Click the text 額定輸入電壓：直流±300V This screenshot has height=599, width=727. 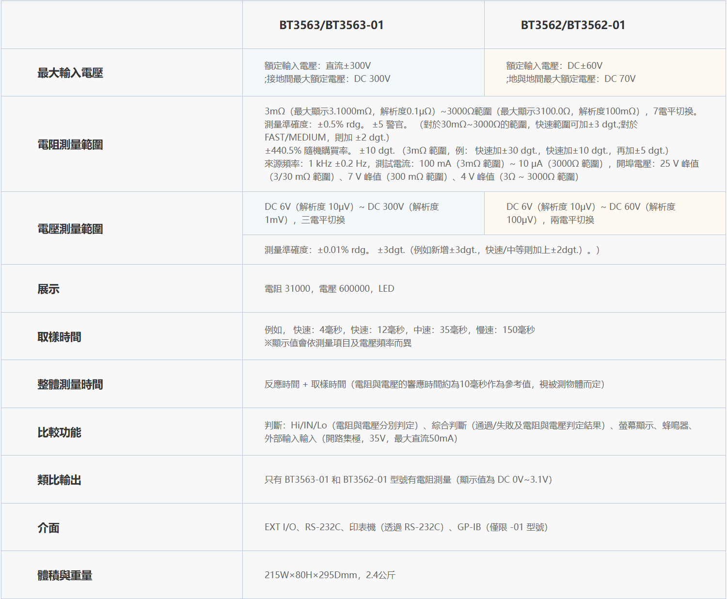click(x=318, y=65)
